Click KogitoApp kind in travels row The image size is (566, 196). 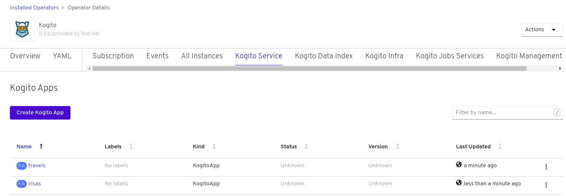pos(206,166)
